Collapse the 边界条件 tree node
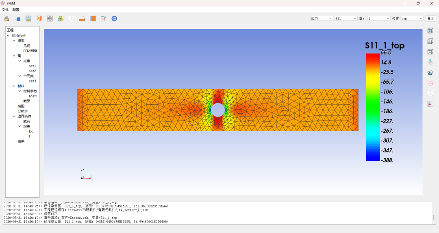439x233 pixels. (14, 116)
